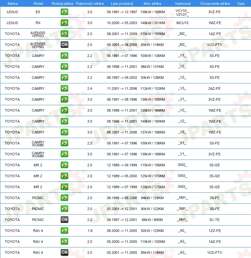This screenshot has width=251, height=258.
Task: Click the Opis column header
Action: click(x=241, y=4)
